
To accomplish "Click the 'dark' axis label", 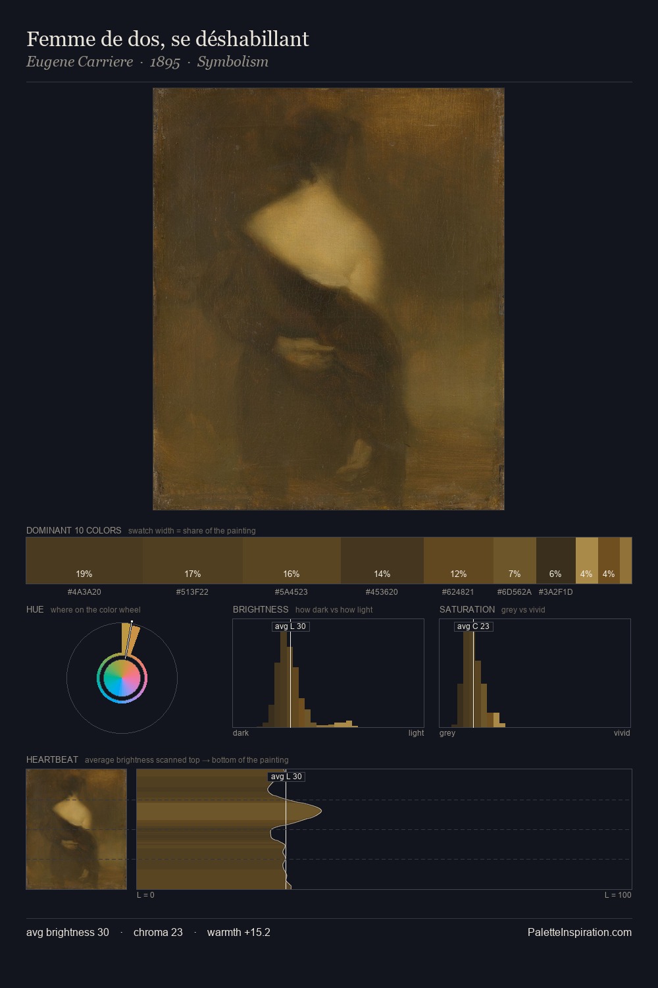I will coord(241,733).
